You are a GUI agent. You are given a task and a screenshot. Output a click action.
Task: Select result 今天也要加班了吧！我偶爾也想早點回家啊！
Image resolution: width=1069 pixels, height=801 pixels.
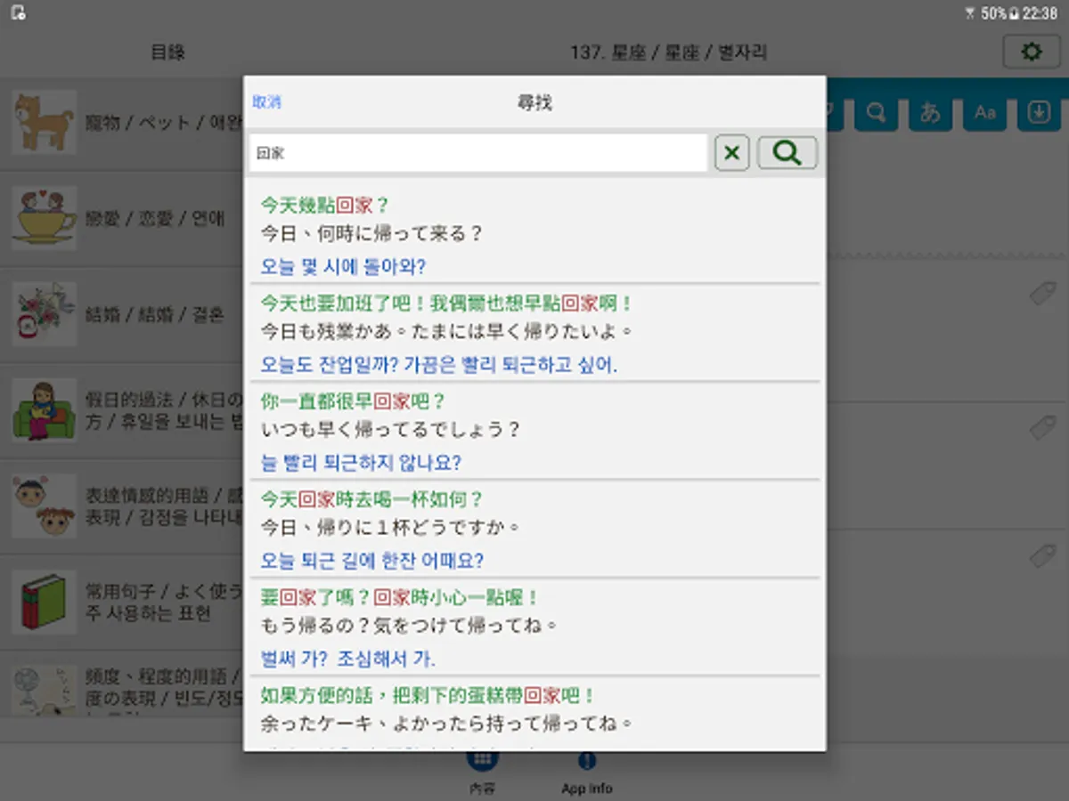[447, 303]
